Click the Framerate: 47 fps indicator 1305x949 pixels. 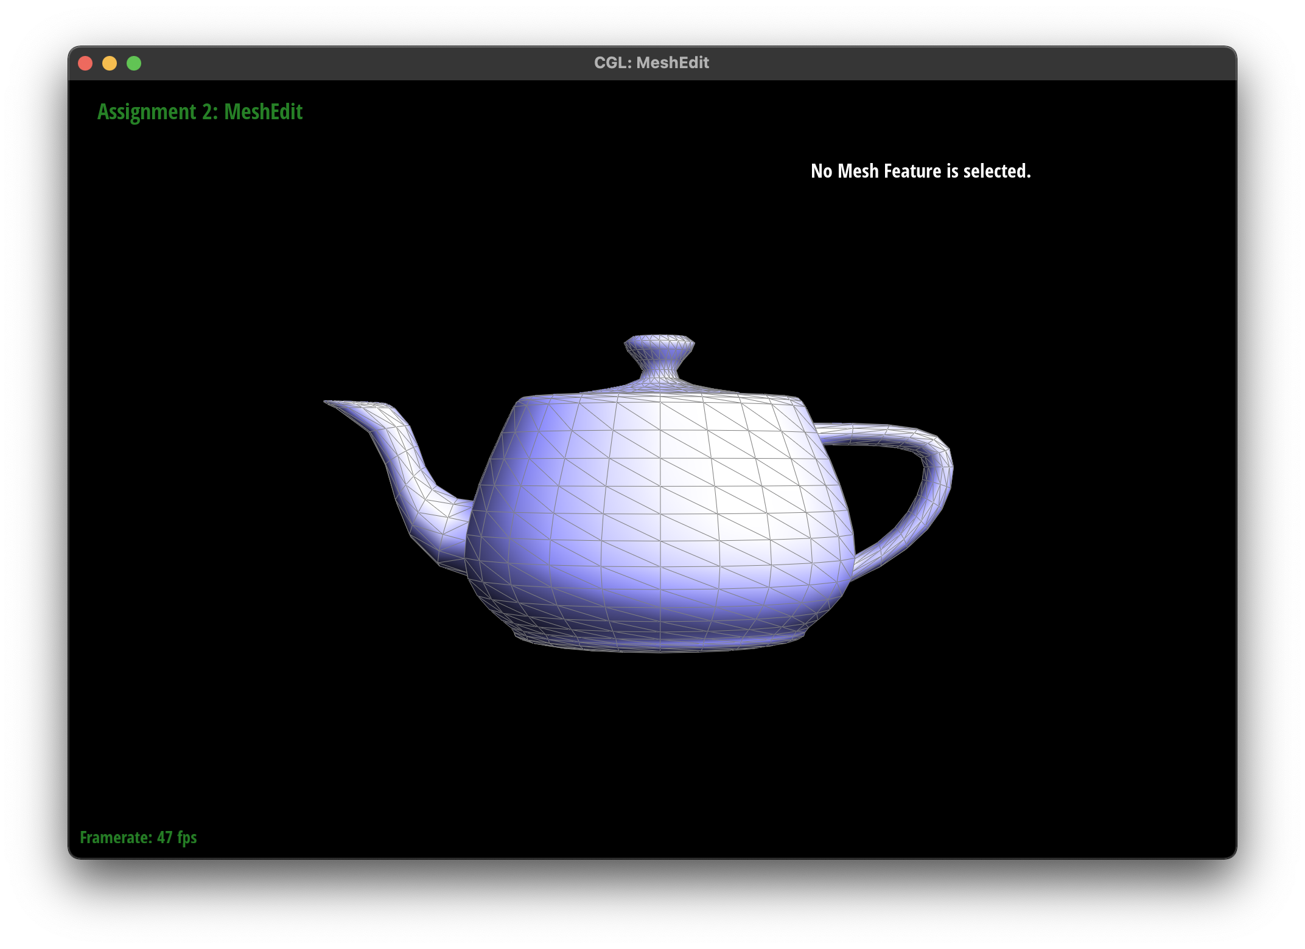(x=138, y=837)
